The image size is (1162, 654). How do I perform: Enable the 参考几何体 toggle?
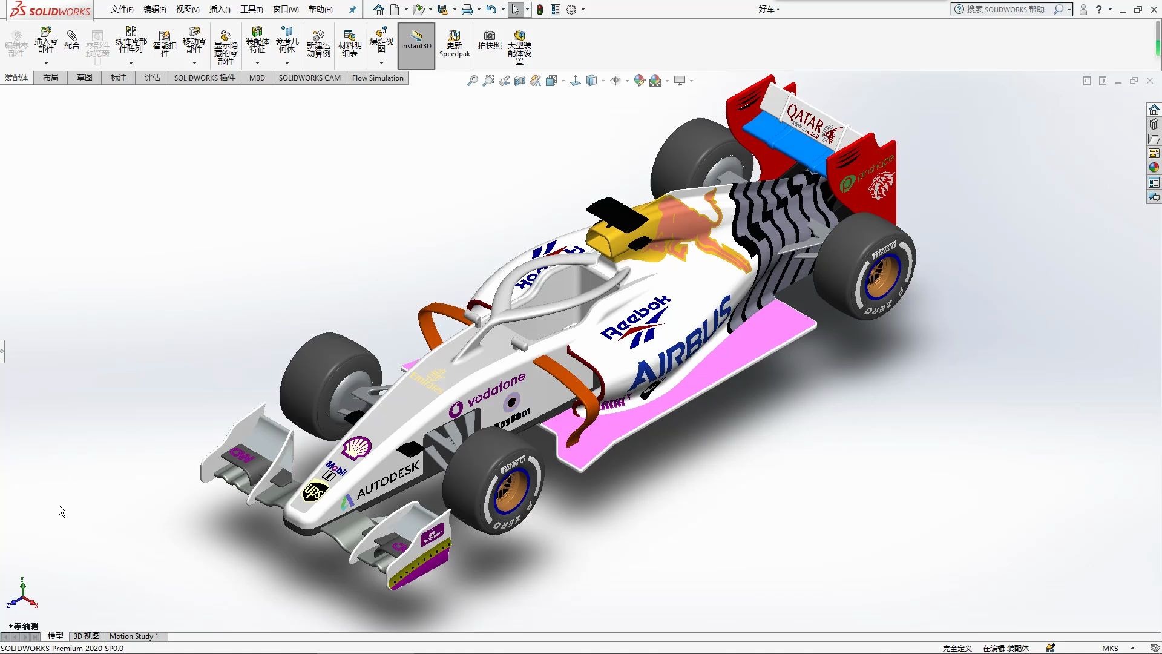(x=285, y=44)
